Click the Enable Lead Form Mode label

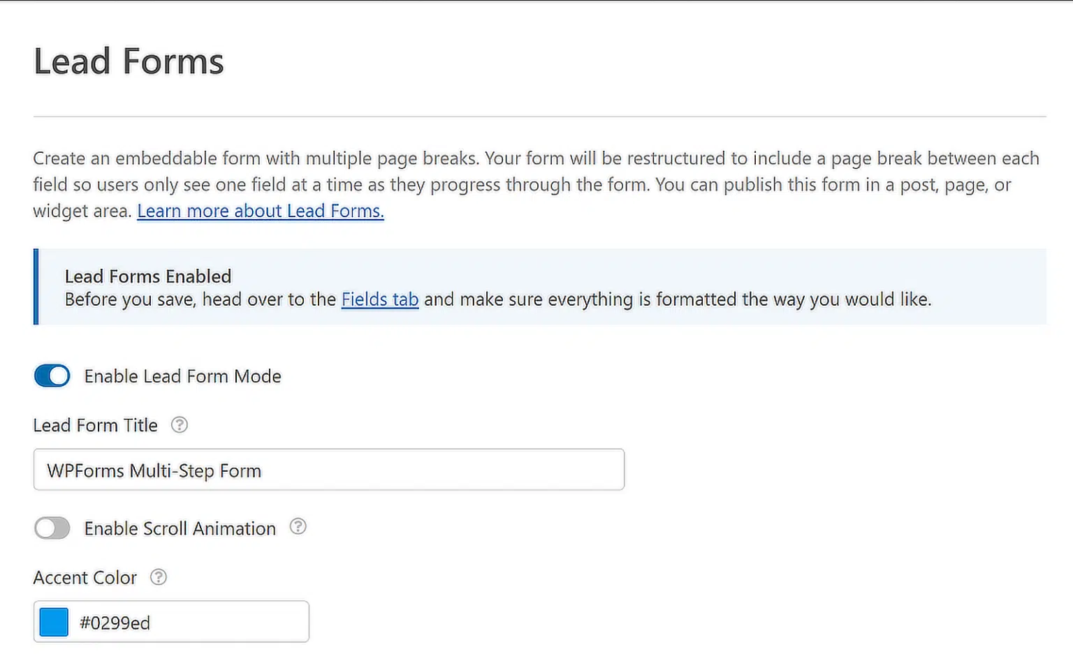(182, 376)
